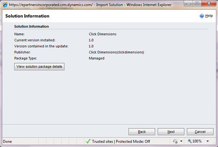The width and height of the screenshot is (218, 147).
Task: Click the security lock icon in status bar
Action: click(175, 141)
